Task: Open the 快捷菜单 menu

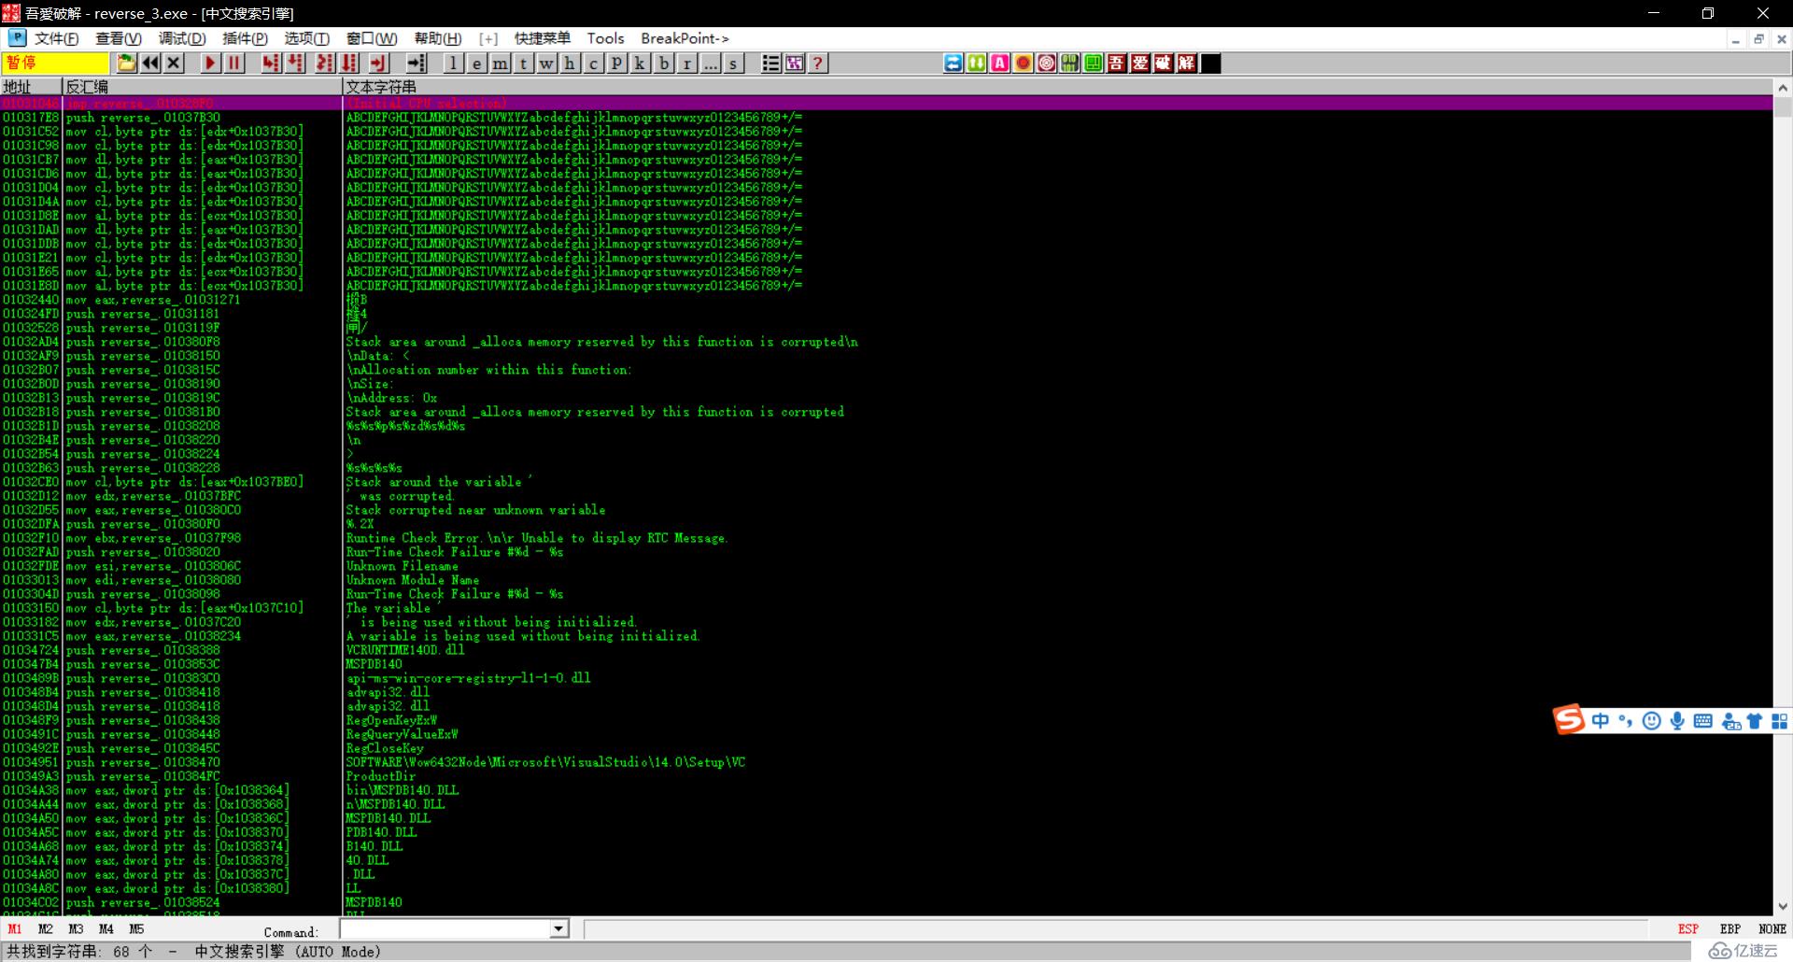Action: tap(543, 38)
